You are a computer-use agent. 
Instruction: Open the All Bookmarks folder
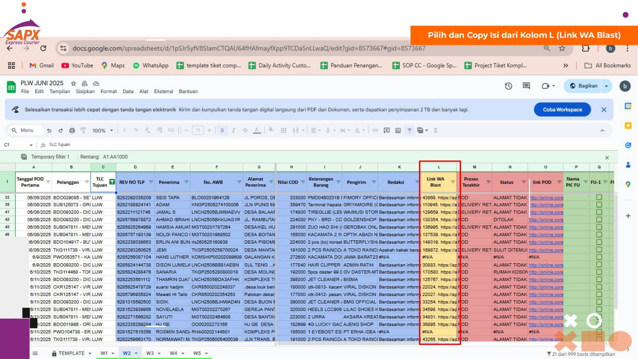608,66
